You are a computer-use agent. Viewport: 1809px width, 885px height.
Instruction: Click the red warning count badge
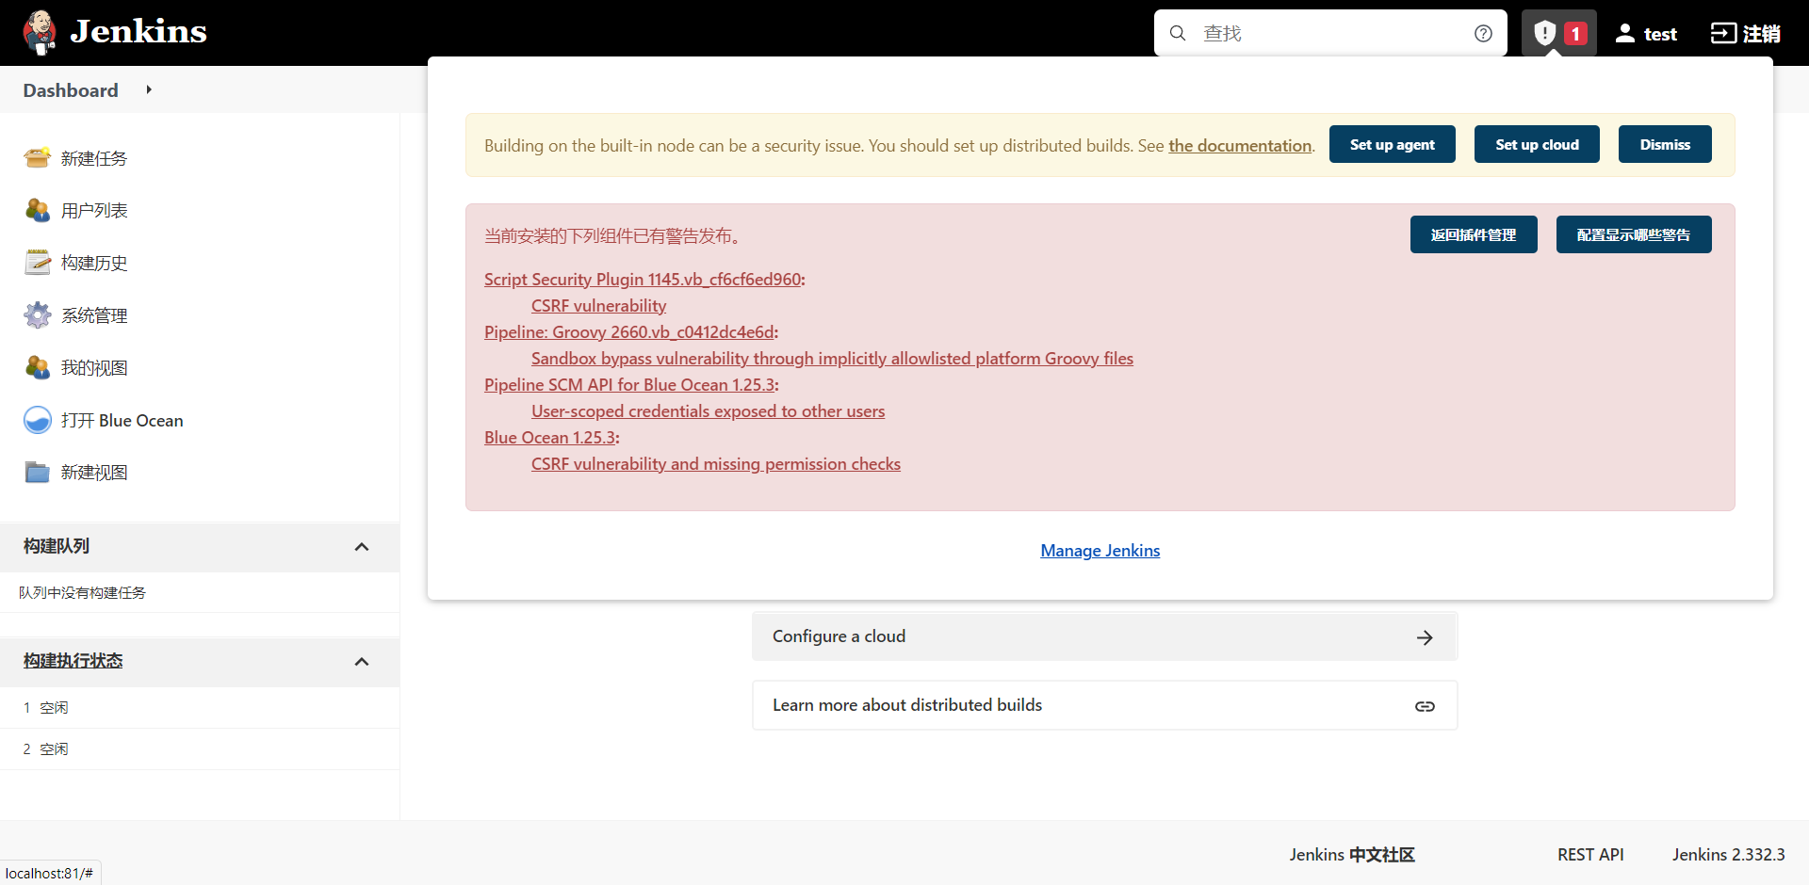1575,34
